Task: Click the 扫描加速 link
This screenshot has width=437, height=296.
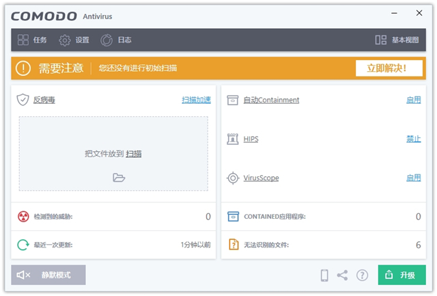Action: coord(196,100)
